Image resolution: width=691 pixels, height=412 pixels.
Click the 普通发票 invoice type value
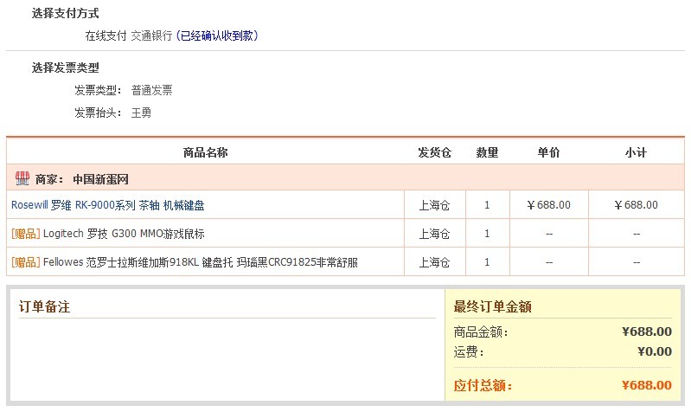[151, 90]
